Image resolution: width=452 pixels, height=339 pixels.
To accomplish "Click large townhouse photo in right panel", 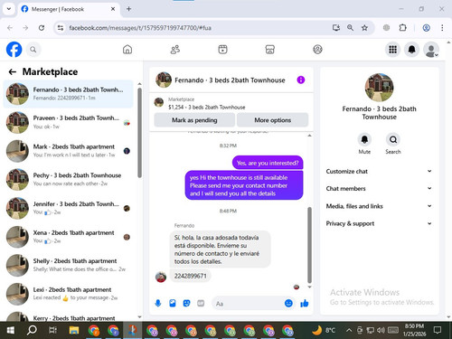I will pyautogui.click(x=379, y=88).
